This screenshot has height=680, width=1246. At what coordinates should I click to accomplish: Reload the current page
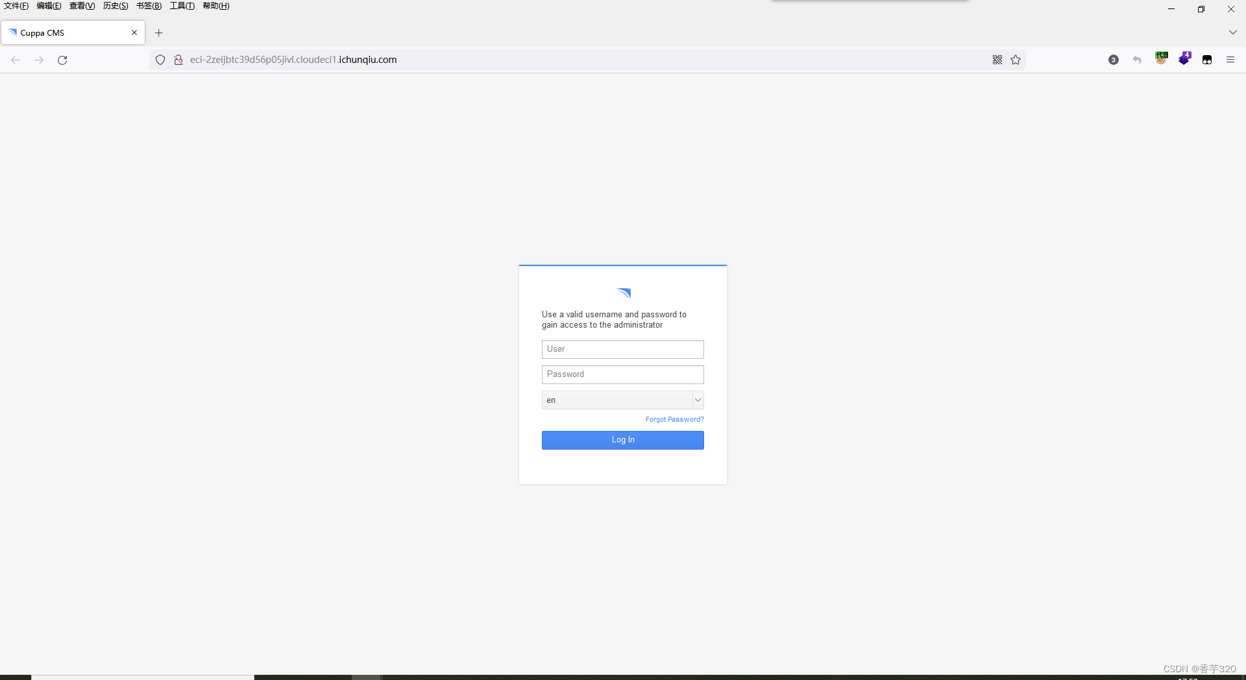[62, 60]
